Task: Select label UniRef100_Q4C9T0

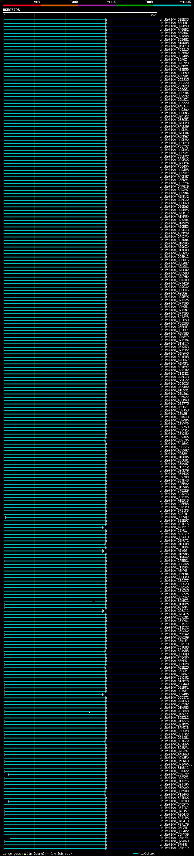Action: 174,804
